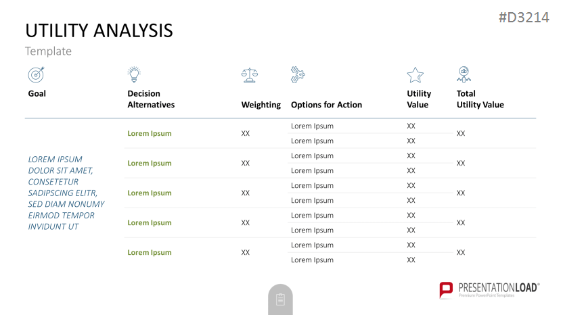
Task: Click the blue italic goal description text
Action: [x=66, y=193]
